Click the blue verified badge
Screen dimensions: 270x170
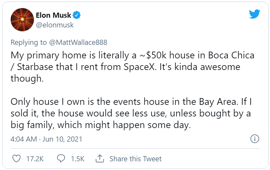[77, 15]
